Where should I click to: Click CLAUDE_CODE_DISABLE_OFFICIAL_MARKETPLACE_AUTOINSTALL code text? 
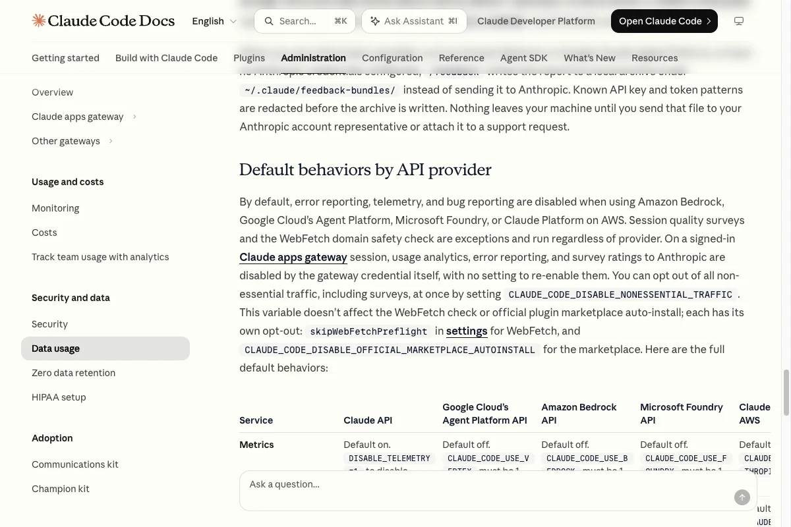point(390,350)
